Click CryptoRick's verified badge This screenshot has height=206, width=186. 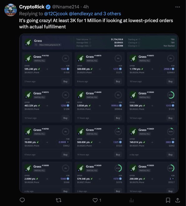click(48, 7)
